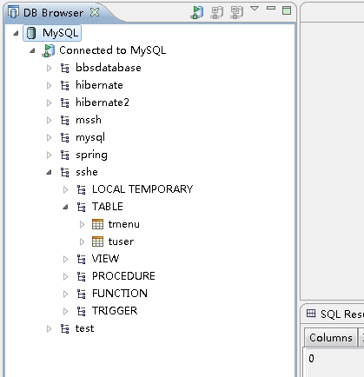Click the TRIGGER folder icon

[x=82, y=311]
